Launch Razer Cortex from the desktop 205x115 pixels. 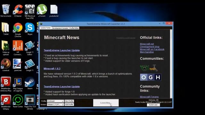[18, 101]
